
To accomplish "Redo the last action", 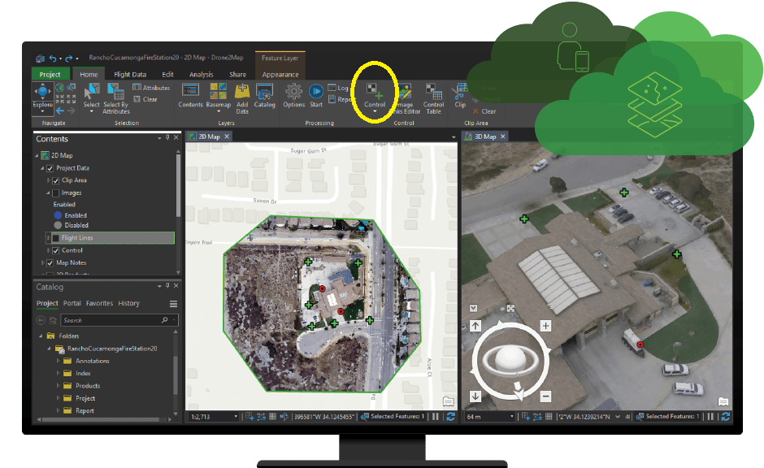I will point(69,58).
